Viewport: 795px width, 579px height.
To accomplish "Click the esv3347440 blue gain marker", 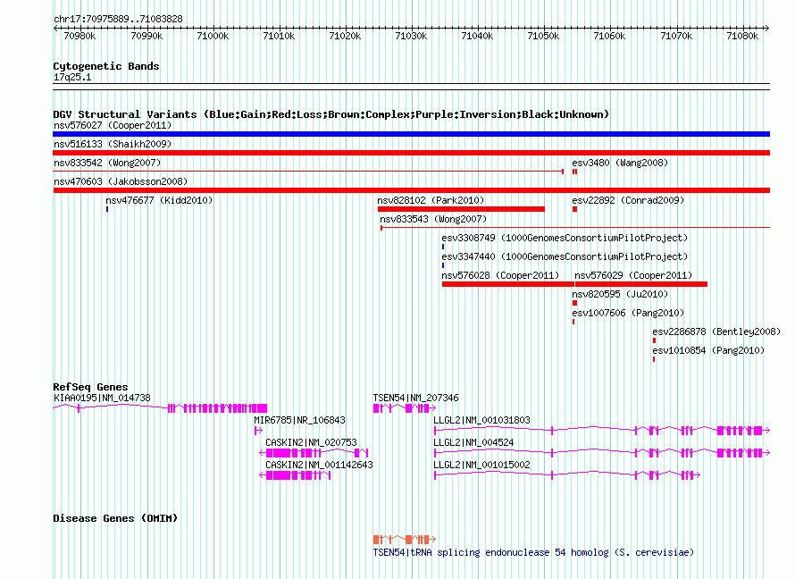I will tap(443, 265).
